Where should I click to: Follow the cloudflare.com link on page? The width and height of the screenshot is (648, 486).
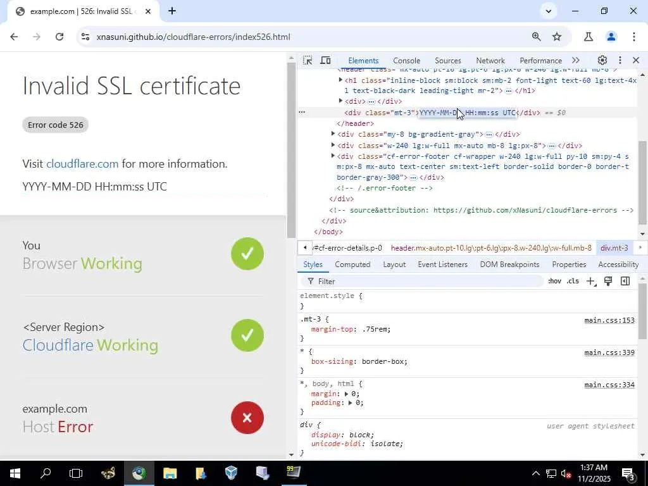(x=82, y=164)
